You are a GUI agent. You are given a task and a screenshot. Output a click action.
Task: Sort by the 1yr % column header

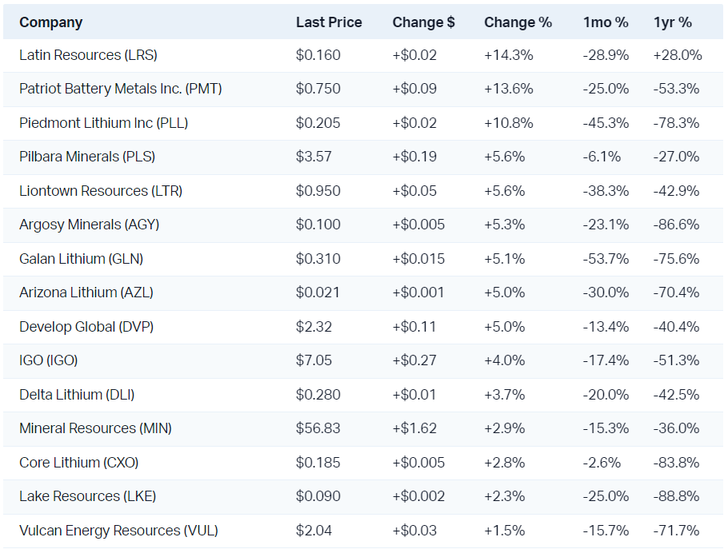(673, 22)
